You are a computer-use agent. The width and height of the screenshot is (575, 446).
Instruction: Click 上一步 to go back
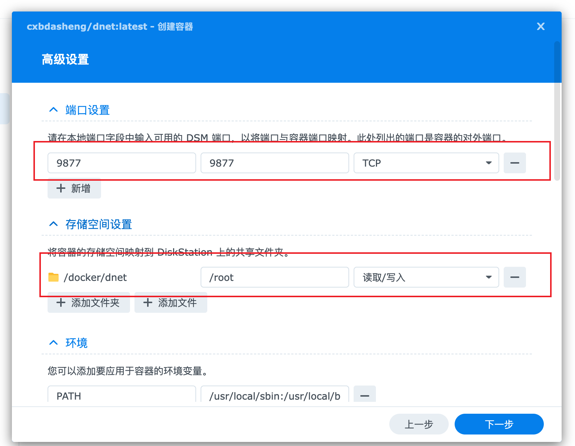[x=419, y=424]
